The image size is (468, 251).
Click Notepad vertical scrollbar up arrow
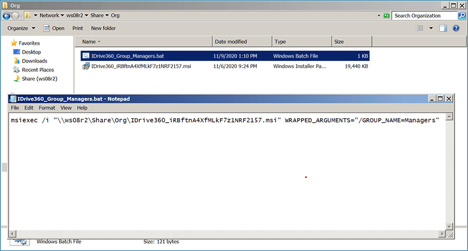[x=449, y=116]
